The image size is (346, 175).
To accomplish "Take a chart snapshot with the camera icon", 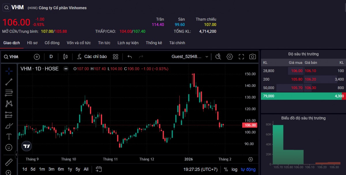I will tap(252, 57).
